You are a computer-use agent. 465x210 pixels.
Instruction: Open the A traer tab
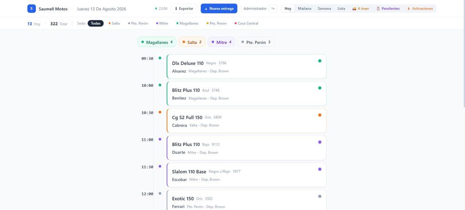pyautogui.click(x=361, y=9)
